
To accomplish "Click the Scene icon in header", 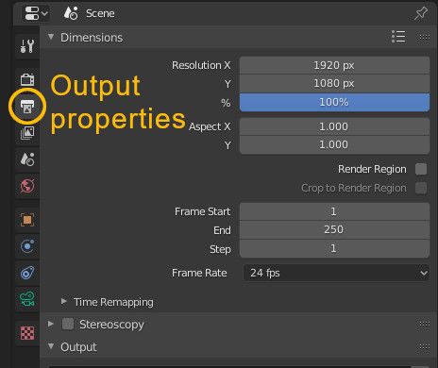I will [71, 13].
